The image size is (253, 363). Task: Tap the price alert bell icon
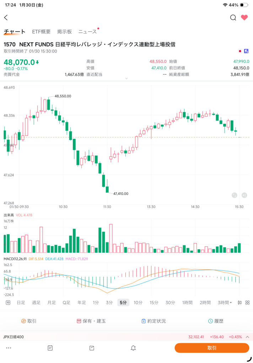click(133, 348)
